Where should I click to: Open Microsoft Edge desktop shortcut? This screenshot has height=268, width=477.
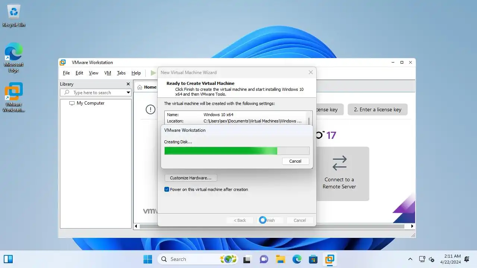(x=14, y=57)
